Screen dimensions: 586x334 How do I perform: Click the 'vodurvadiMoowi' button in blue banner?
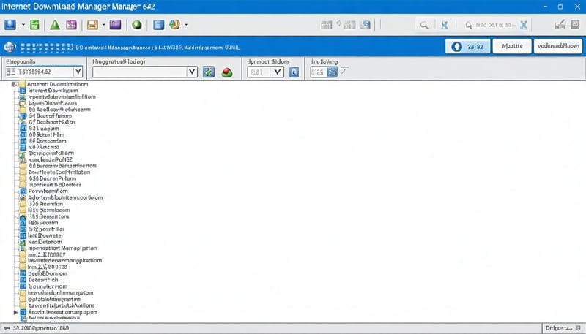tap(558, 46)
